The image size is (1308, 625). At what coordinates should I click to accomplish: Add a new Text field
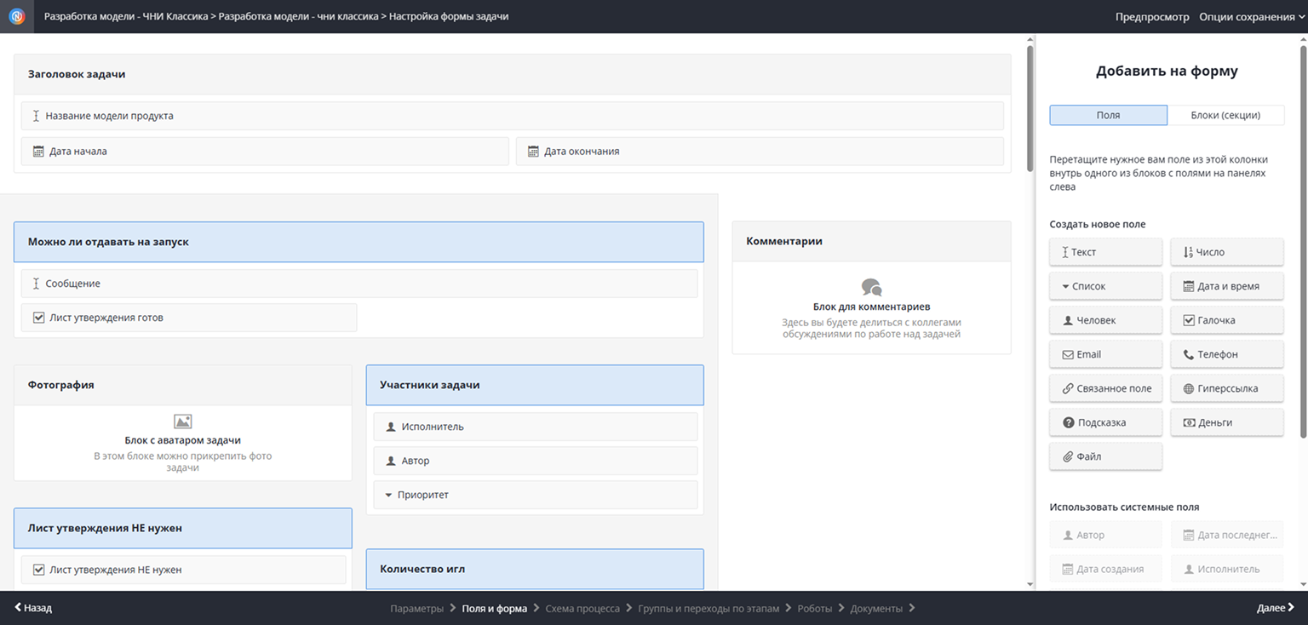(x=1105, y=252)
